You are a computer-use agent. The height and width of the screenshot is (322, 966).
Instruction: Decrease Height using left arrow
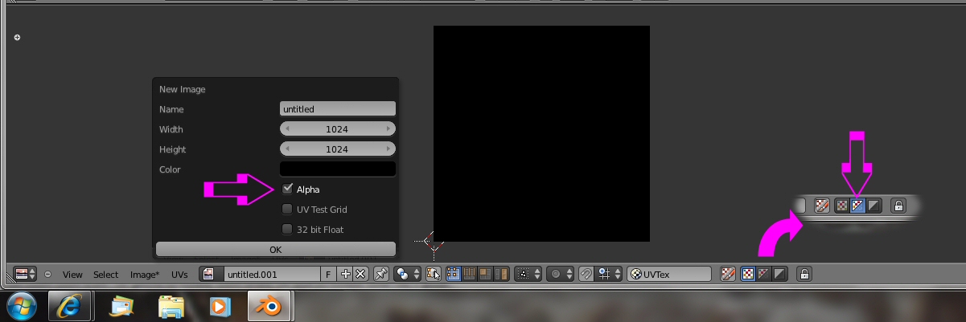pos(287,149)
